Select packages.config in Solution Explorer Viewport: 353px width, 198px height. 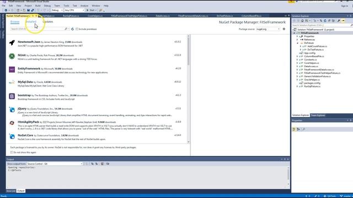(312, 83)
